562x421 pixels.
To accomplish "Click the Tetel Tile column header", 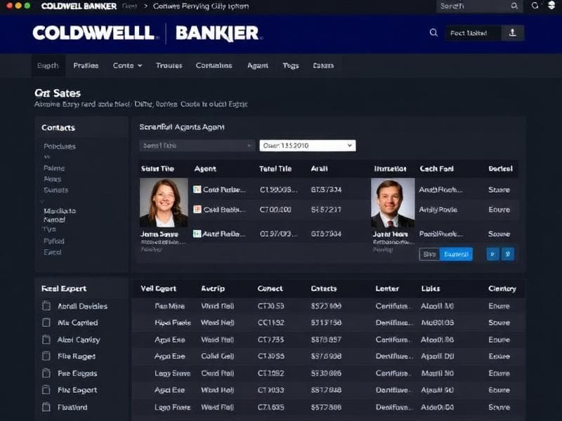I will [x=275, y=168].
